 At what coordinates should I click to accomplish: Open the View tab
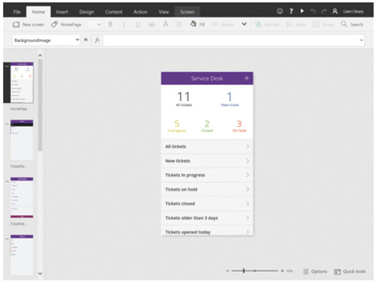163,12
